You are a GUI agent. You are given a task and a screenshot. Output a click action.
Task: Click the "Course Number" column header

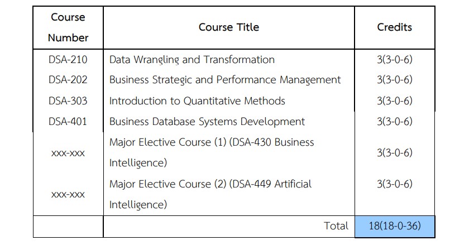point(68,27)
